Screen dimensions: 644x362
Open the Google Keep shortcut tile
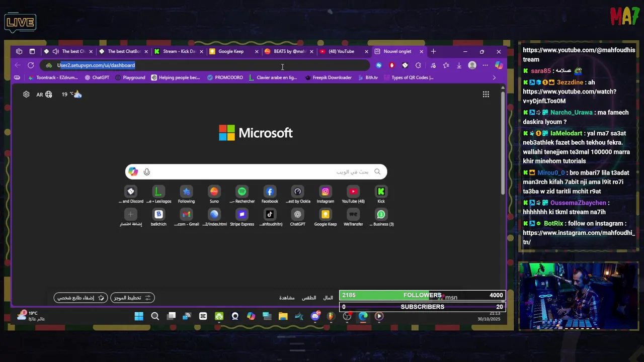click(x=326, y=217)
